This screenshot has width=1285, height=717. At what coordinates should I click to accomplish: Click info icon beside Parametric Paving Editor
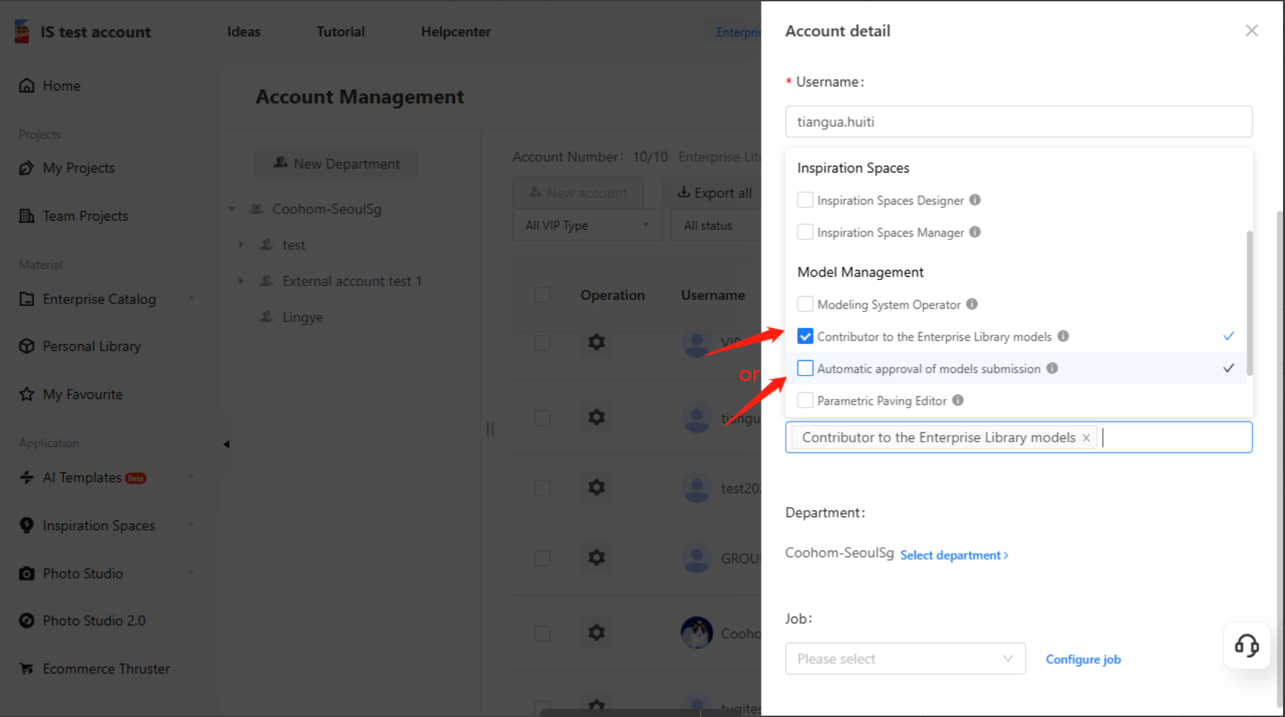[958, 400]
